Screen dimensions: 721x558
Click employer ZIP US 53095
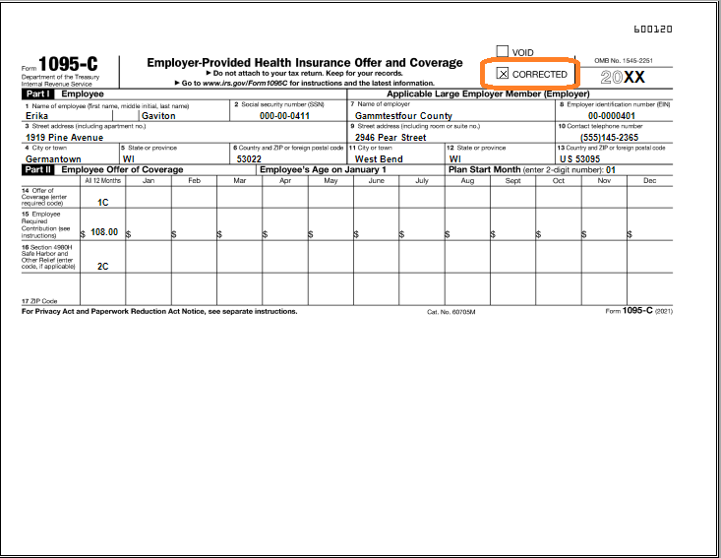coord(579,159)
